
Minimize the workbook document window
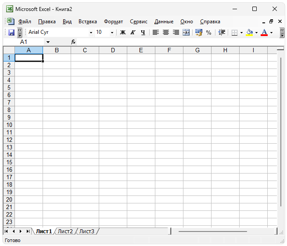264,22
